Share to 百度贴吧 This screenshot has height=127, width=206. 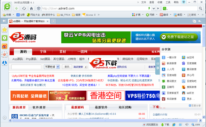pyautogui.click(x=189, y=81)
